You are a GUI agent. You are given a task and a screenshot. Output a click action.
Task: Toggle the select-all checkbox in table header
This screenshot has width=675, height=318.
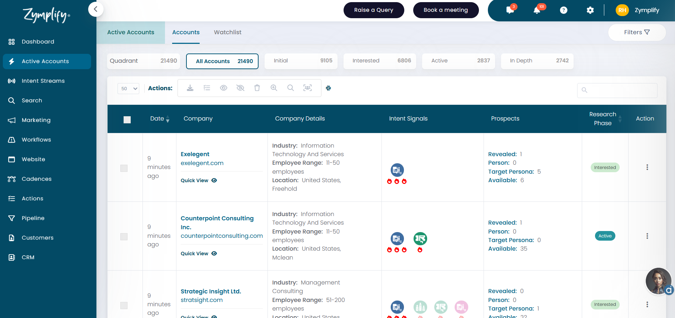pos(127,120)
